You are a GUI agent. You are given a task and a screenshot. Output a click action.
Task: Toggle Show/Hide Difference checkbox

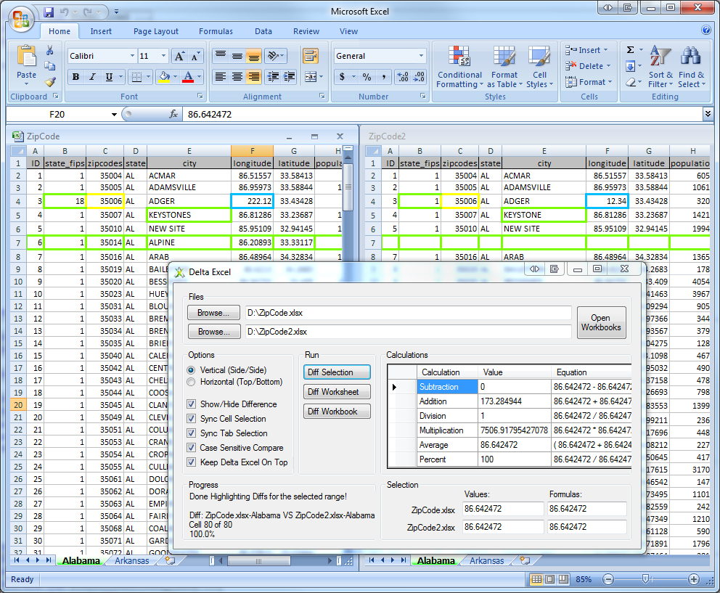(x=192, y=404)
